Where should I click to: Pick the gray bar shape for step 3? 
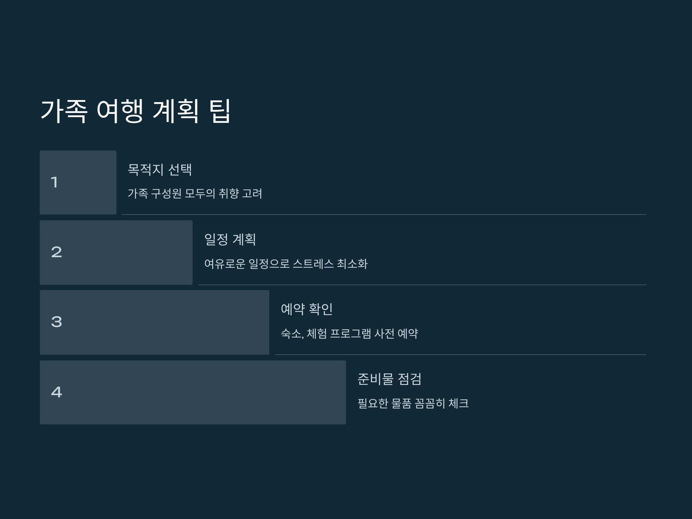click(155, 322)
